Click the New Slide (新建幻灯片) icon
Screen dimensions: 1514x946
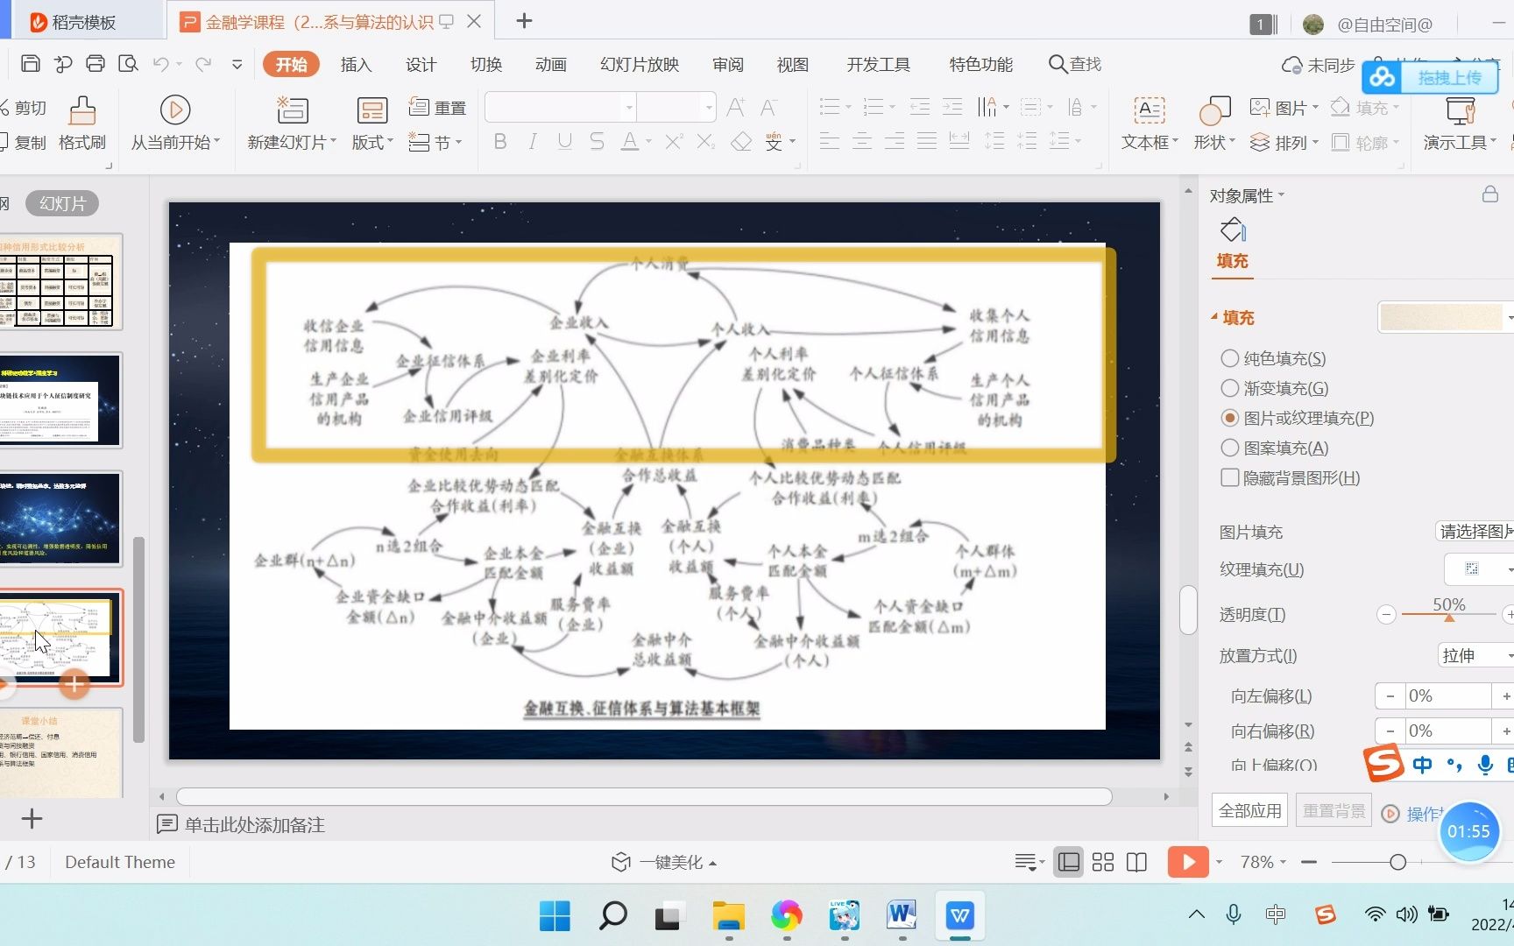coord(292,110)
